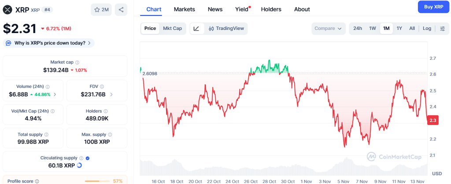Click Market cap info icon
This screenshot has height=184, width=451.
click(x=78, y=63)
